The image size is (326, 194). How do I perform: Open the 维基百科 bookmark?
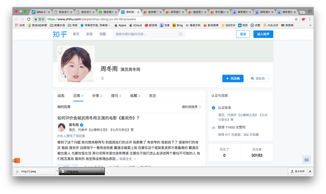pyautogui.click(x=193, y=25)
